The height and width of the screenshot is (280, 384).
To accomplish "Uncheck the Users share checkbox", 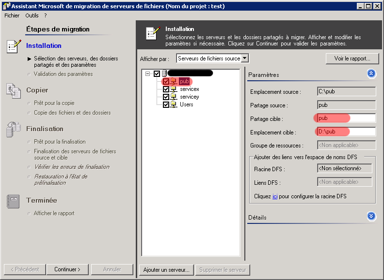I will coord(166,104).
